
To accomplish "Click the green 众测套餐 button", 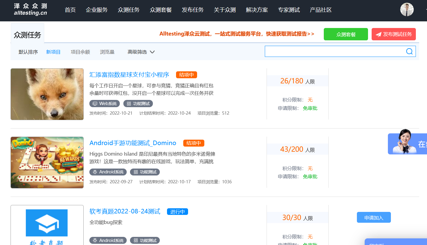I will pyautogui.click(x=345, y=34).
